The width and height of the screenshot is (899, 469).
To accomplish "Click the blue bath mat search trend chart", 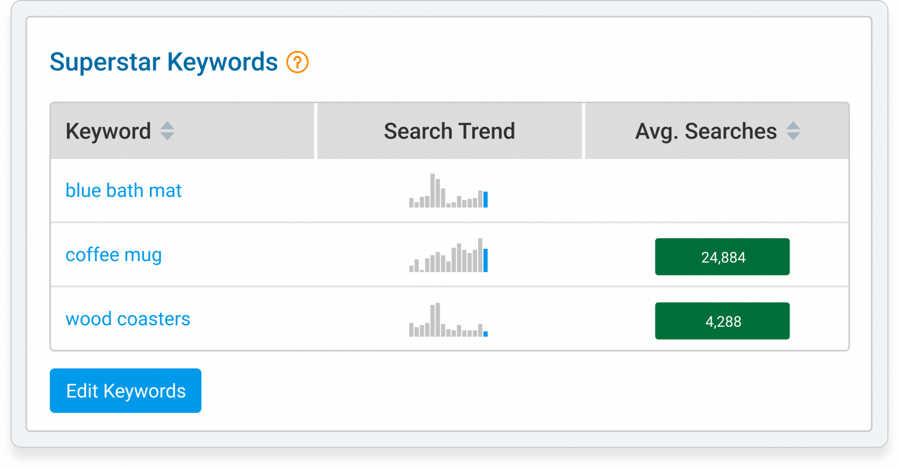I will [448, 191].
